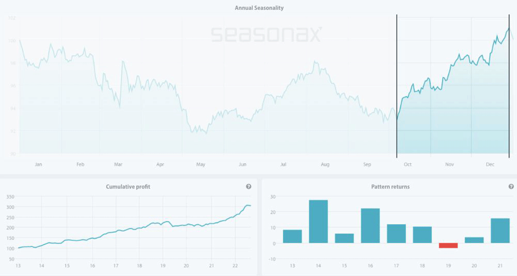The height and width of the screenshot is (276, 517).
Task: Click the Pattern returns bar for year 18
Action: pyautogui.click(x=422, y=235)
